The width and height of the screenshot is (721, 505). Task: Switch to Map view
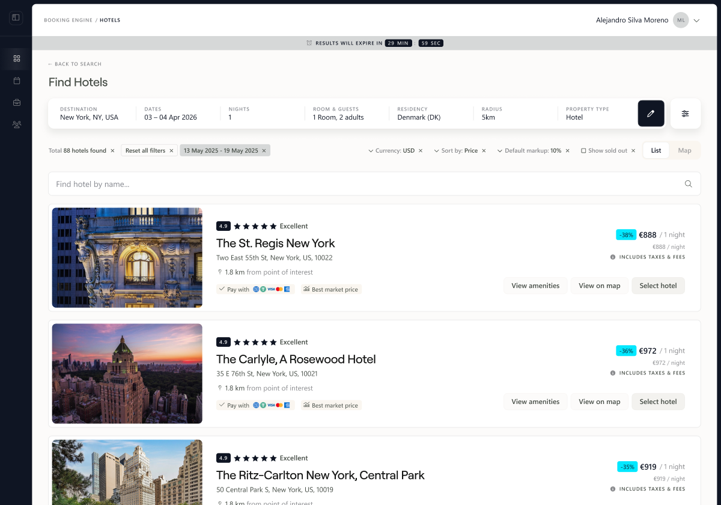click(685, 150)
